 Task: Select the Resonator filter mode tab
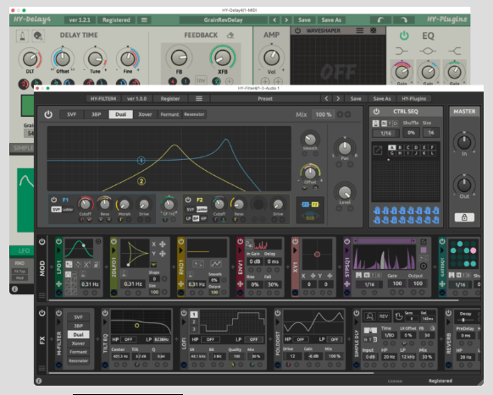[194, 114]
